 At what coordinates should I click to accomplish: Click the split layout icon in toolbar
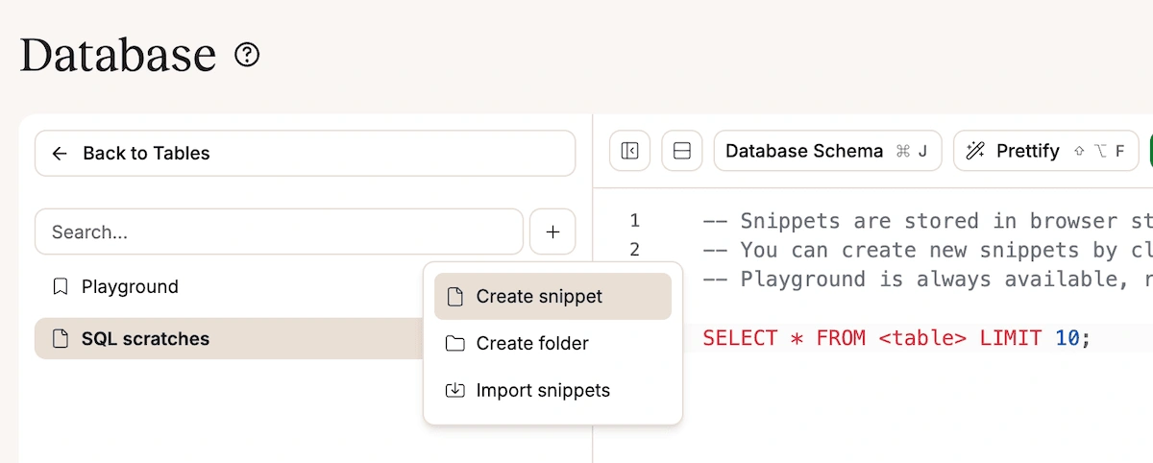pyautogui.click(x=682, y=151)
